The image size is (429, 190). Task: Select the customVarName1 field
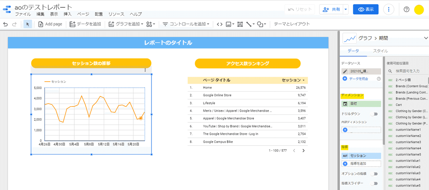pyautogui.click(x=408, y=129)
